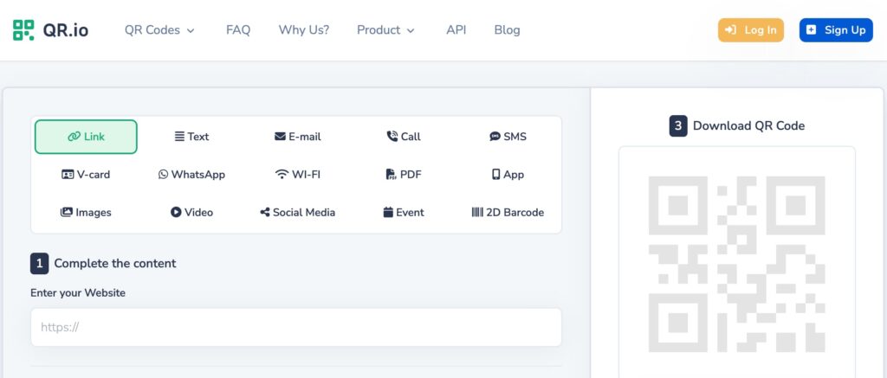The height and width of the screenshot is (378, 887).
Task: Choose the WI-FI QR type
Action: point(297,175)
